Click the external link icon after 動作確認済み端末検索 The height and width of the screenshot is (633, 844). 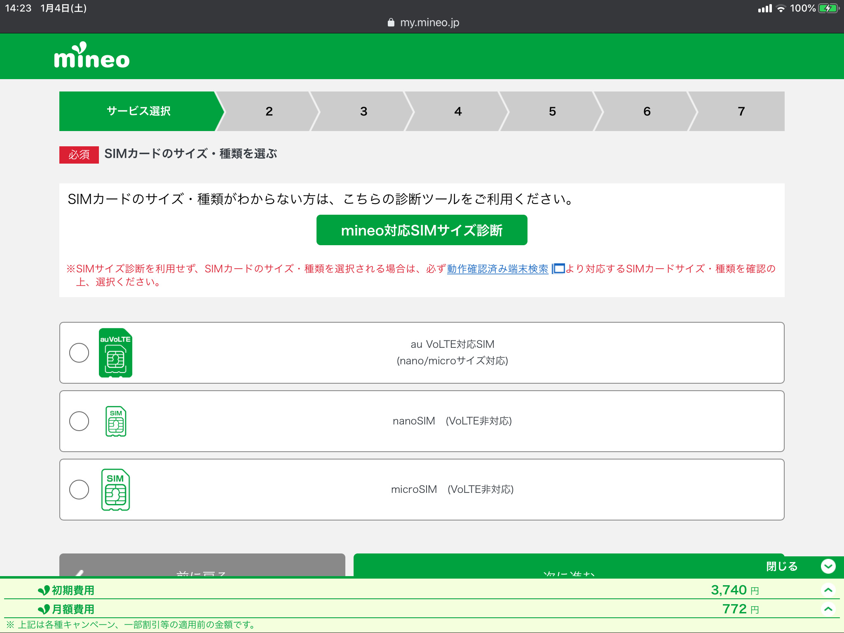point(558,269)
